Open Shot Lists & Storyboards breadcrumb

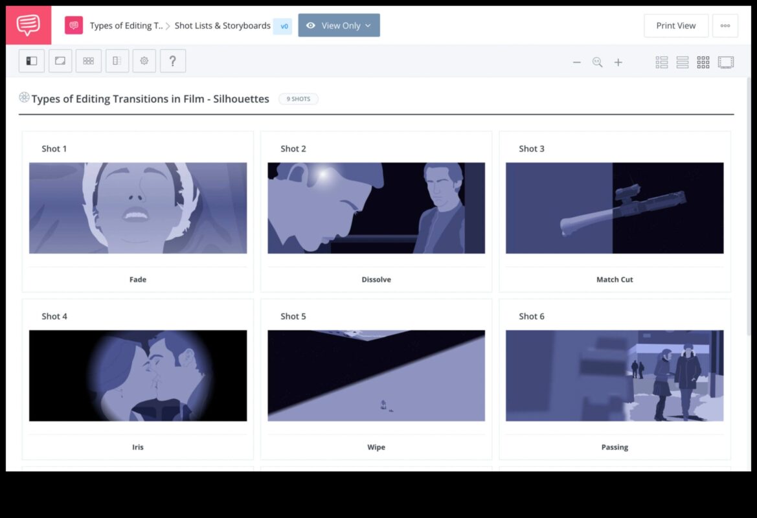(x=222, y=26)
